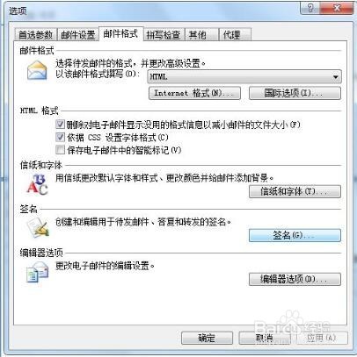Switch to the 首选参数 tab

[36, 35]
